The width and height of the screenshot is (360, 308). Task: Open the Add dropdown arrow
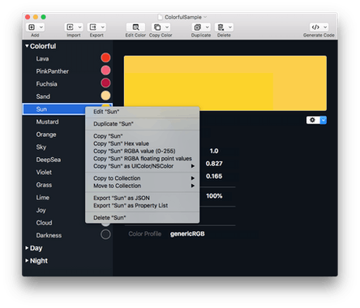coord(41,27)
